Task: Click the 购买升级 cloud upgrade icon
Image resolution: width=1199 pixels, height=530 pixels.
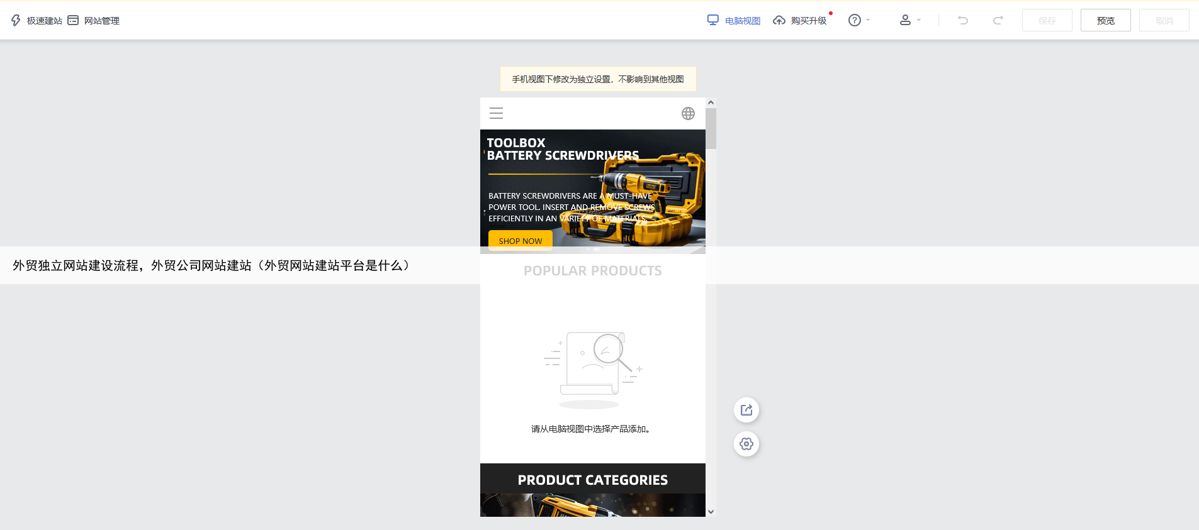Action: point(779,21)
